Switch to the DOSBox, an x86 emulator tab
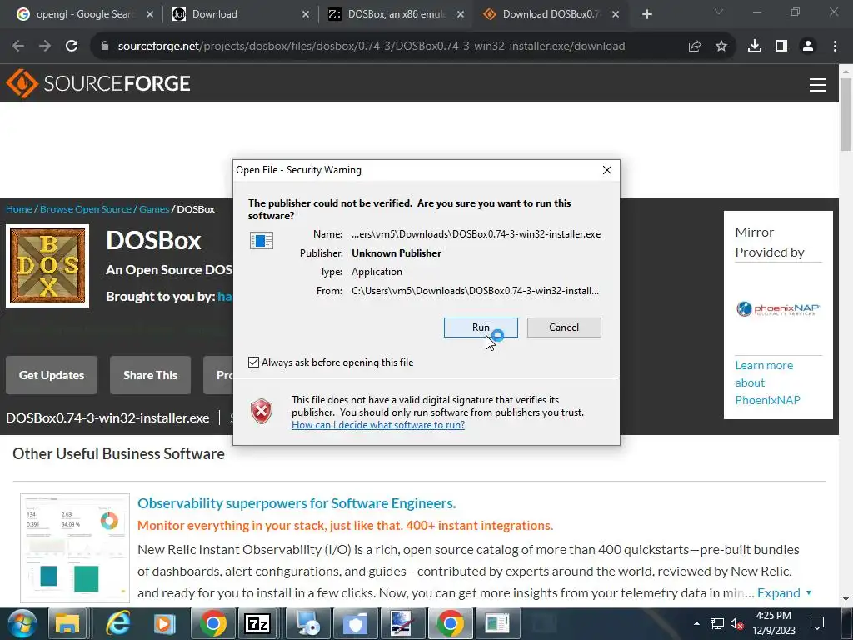Image resolution: width=853 pixels, height=640 pixels. [396, 14]
